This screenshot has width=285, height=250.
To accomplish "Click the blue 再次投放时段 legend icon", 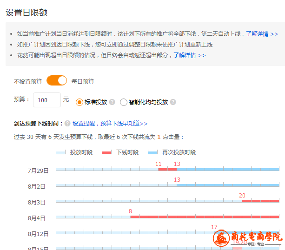I will pyautogui.click(x=152, y=152).
